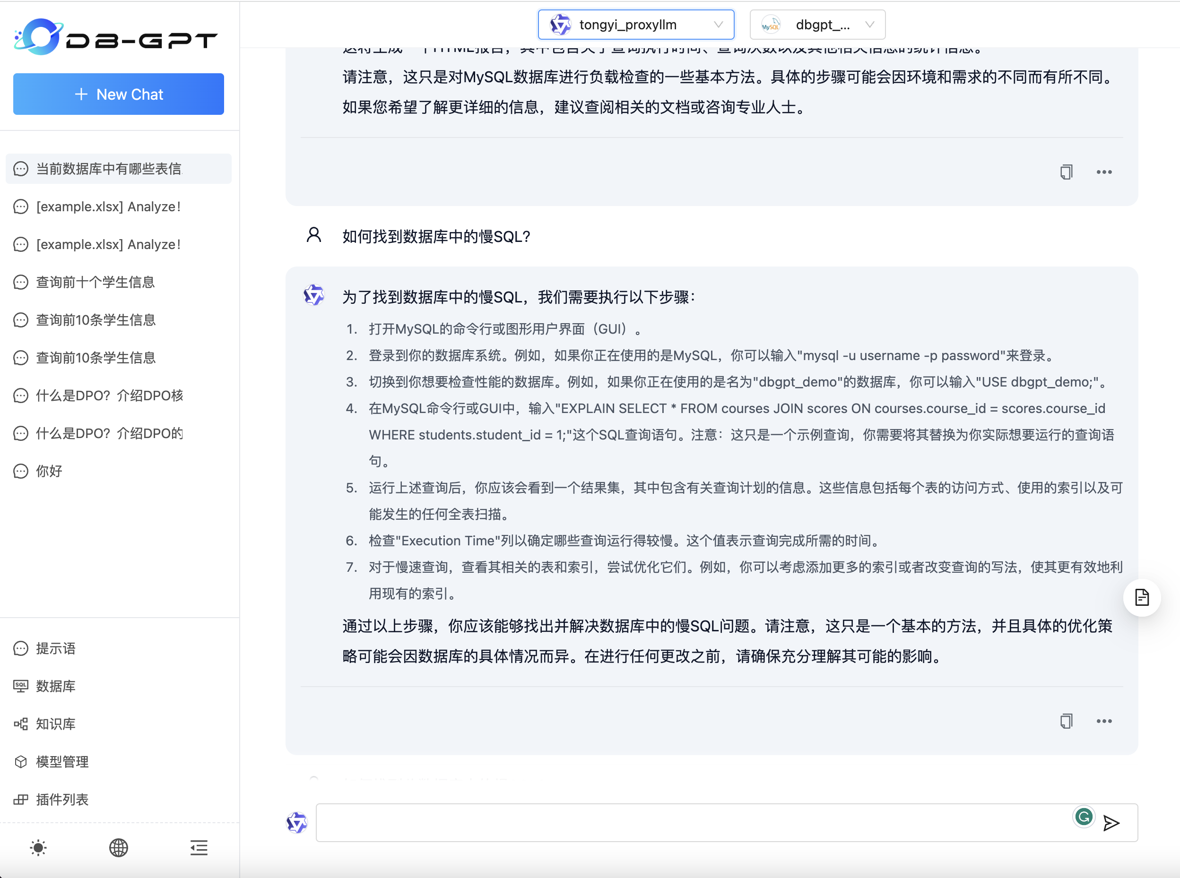Open the 你好 conversation
Viewport: 1180px width, 878px height.
49,471
